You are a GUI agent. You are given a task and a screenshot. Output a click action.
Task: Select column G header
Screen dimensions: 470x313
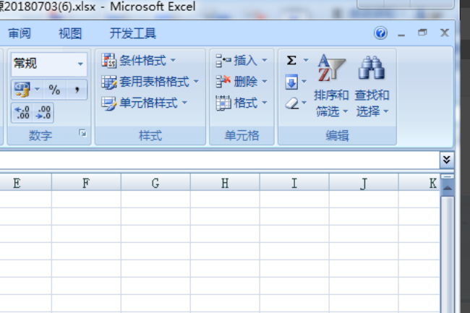click(x=155, y=183)
